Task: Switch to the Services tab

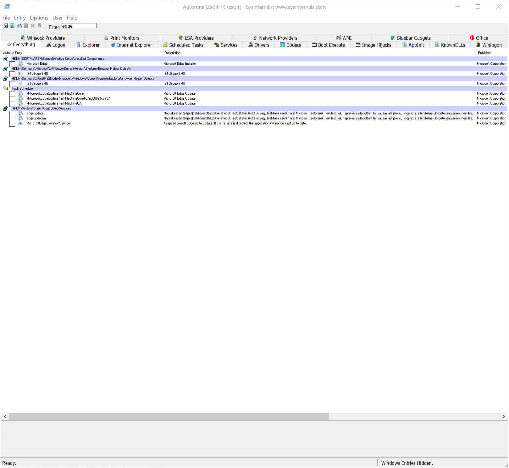Action: point(226,45)
